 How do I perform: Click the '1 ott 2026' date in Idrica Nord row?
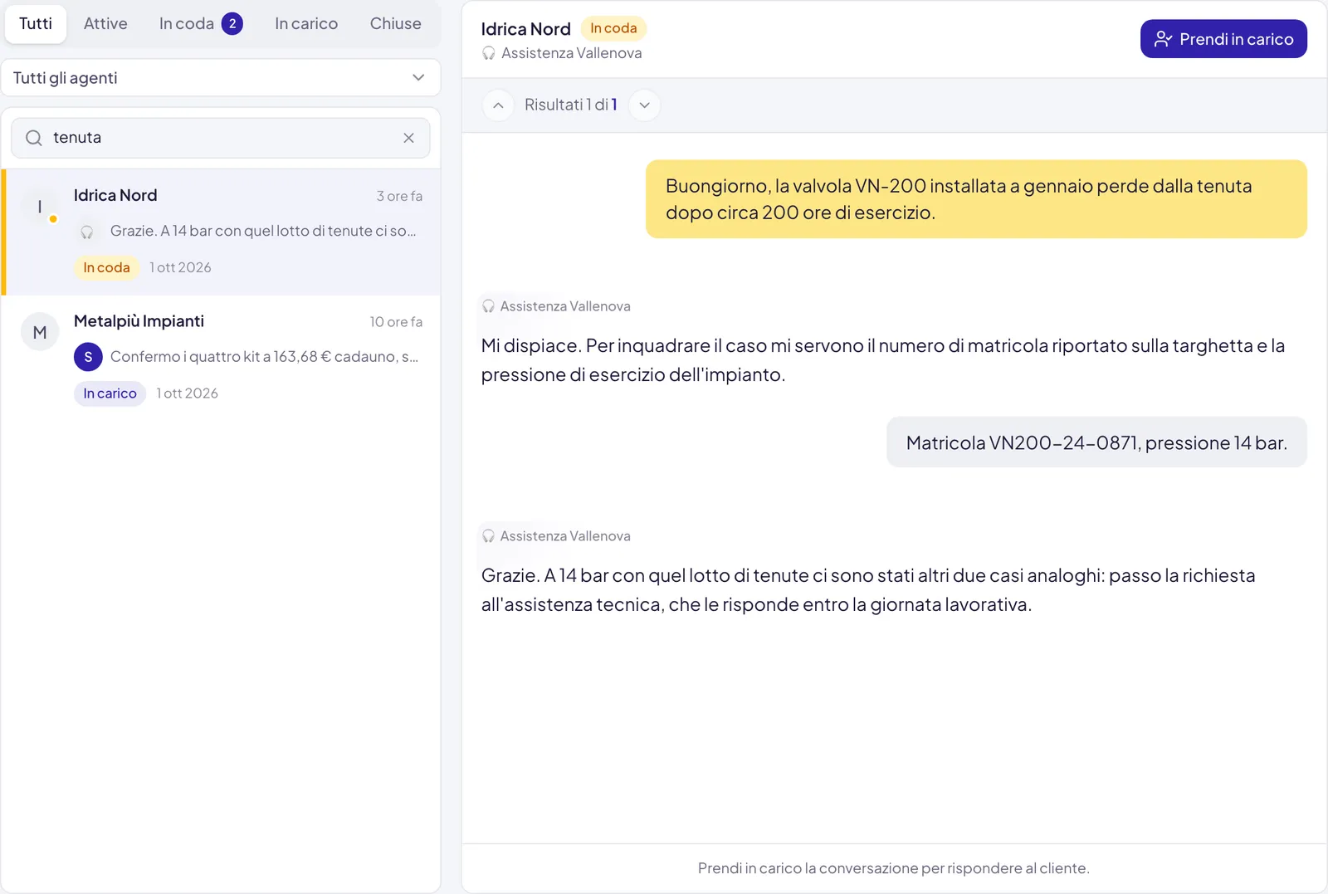(x=180, y=267)
